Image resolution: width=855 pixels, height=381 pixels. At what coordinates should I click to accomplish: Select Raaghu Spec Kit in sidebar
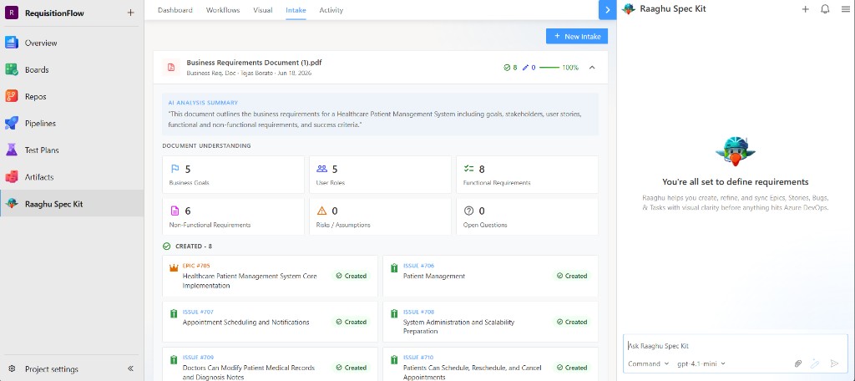coord(72,204)
